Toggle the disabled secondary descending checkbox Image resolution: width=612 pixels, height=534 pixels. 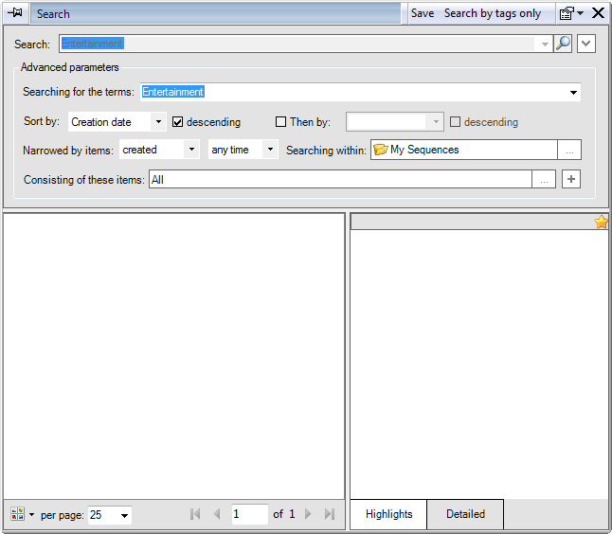click(x=455, y=122)
